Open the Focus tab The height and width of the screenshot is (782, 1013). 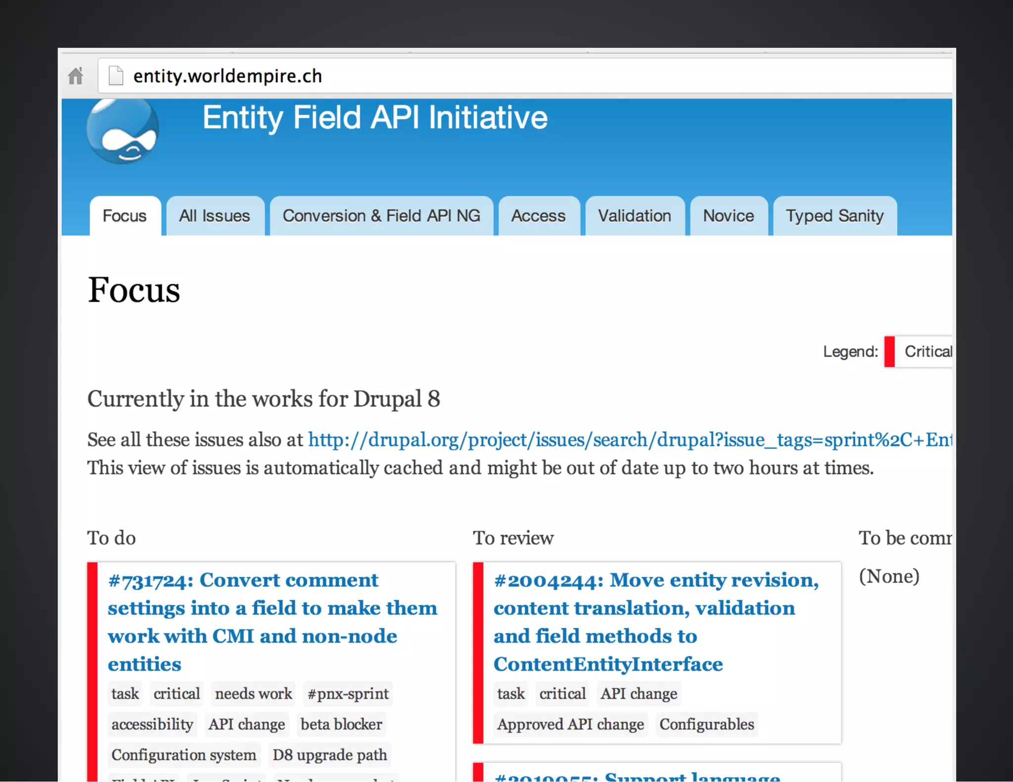click(125, 216)
